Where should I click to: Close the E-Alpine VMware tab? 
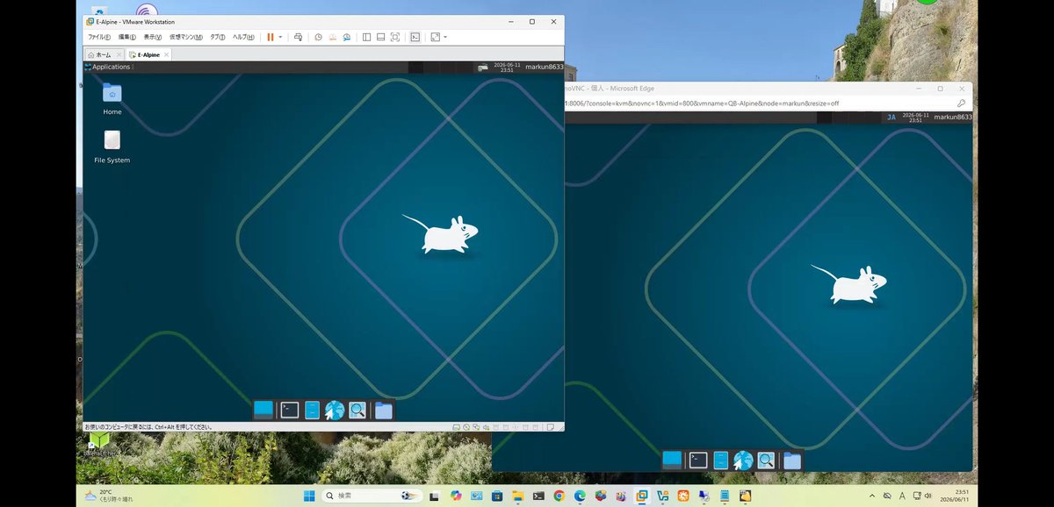coord(166,54)
